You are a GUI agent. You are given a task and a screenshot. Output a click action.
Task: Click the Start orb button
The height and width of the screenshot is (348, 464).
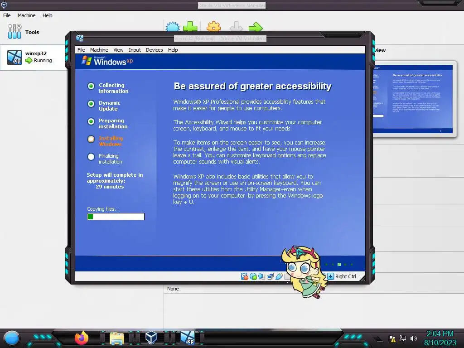pyautogui.click(x=12, y=338)
